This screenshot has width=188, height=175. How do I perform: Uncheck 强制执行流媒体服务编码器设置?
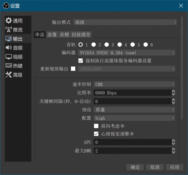(x=80, y=61)
